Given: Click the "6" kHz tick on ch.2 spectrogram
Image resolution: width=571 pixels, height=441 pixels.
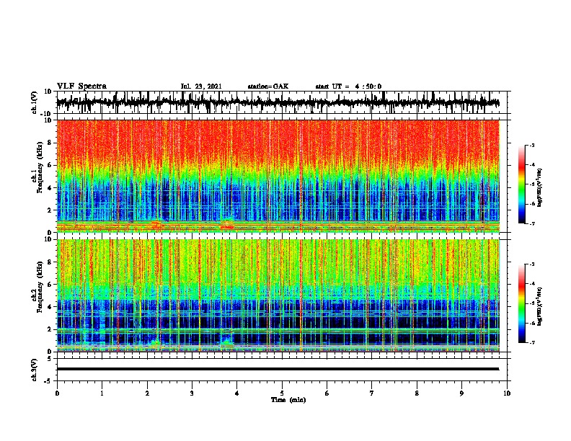Looking at the screenshot, I should (x=50, y=285).
